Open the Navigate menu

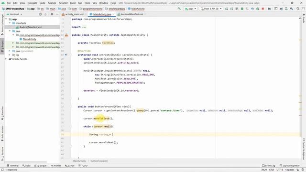[32, 3]
